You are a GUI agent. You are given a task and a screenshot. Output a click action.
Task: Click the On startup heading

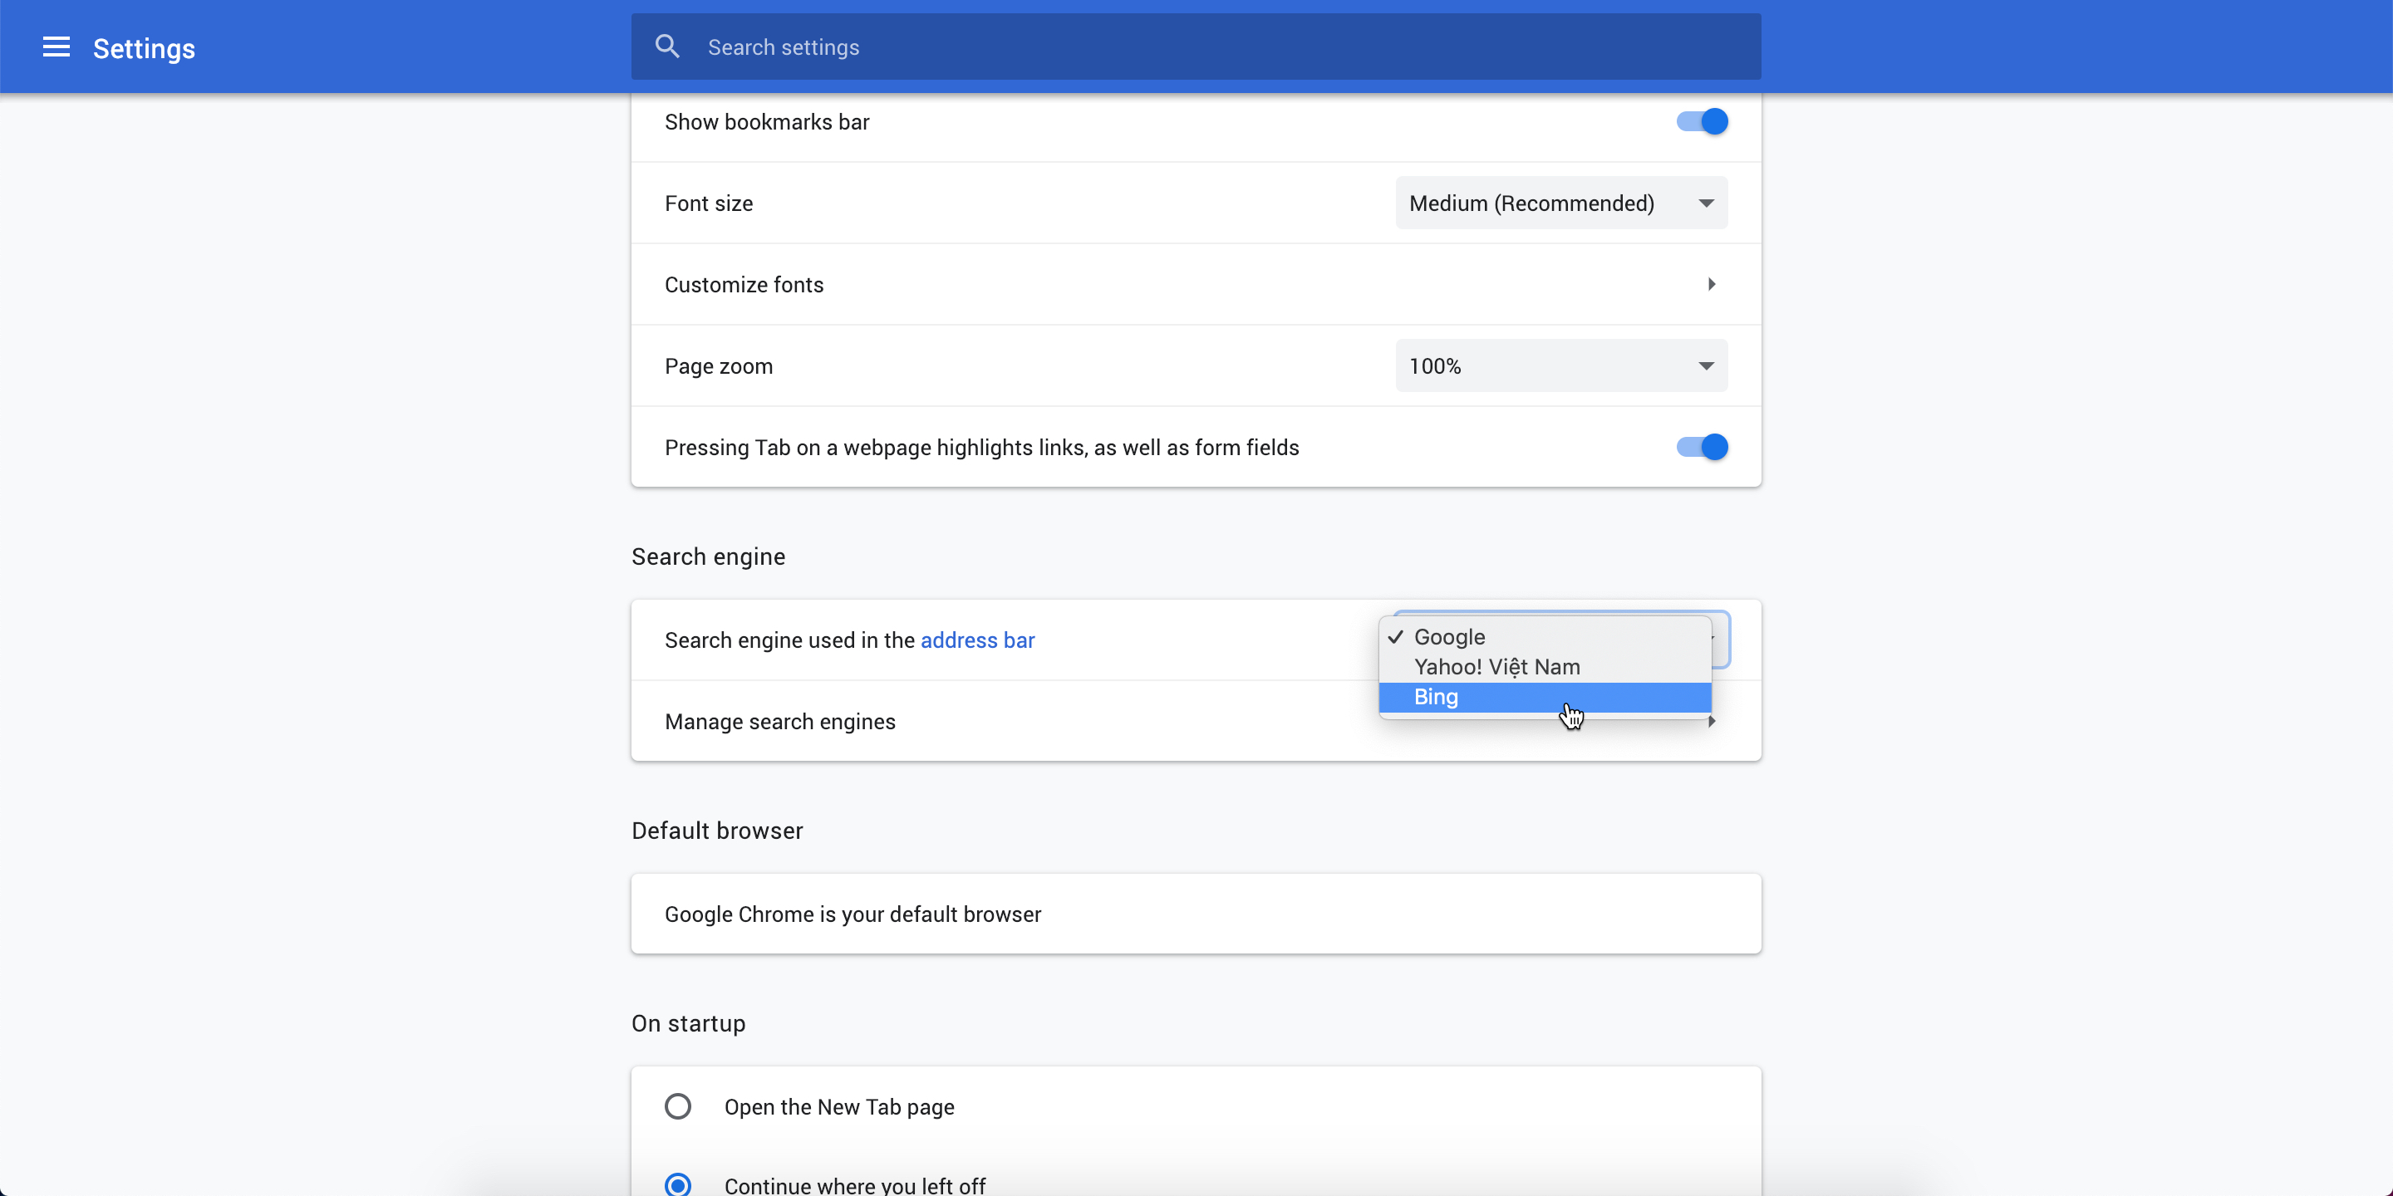688,1023
